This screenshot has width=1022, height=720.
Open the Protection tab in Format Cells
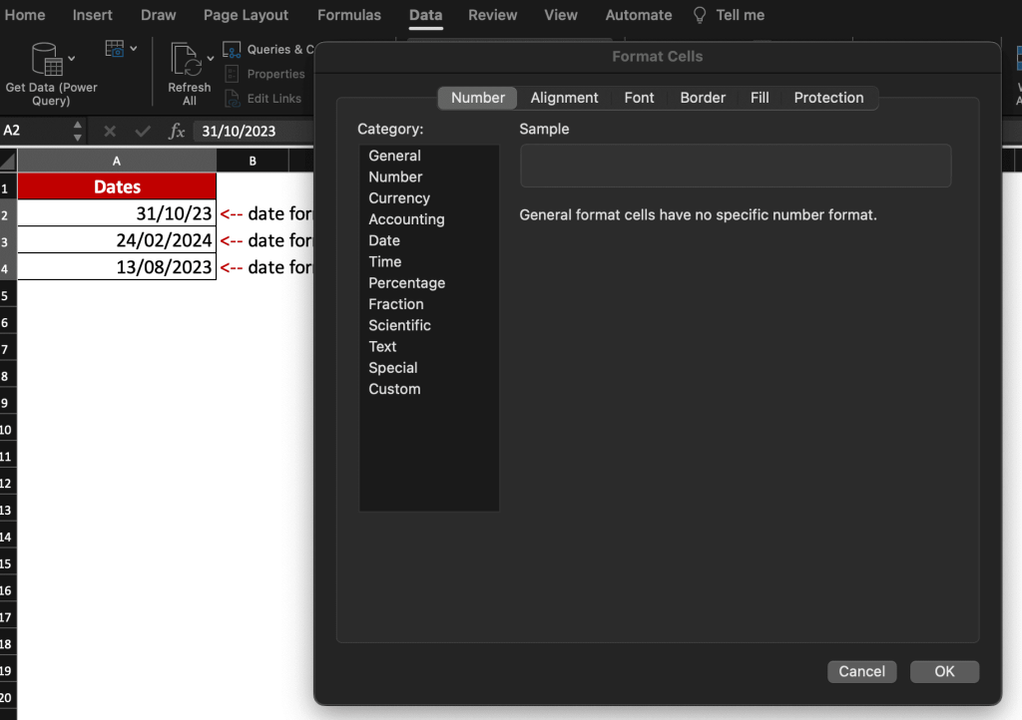(828, 98)
